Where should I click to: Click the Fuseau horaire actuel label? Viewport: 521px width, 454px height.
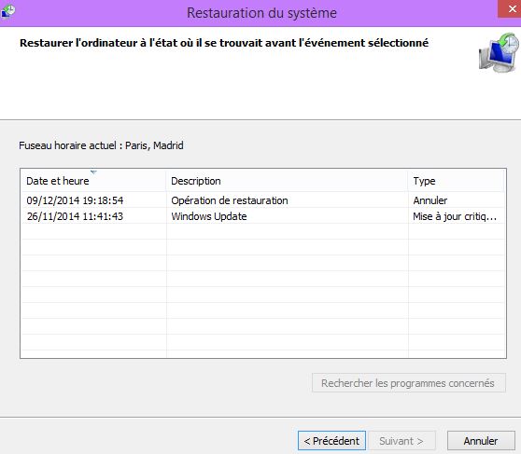pyautogui.click(x=101, y=145)
